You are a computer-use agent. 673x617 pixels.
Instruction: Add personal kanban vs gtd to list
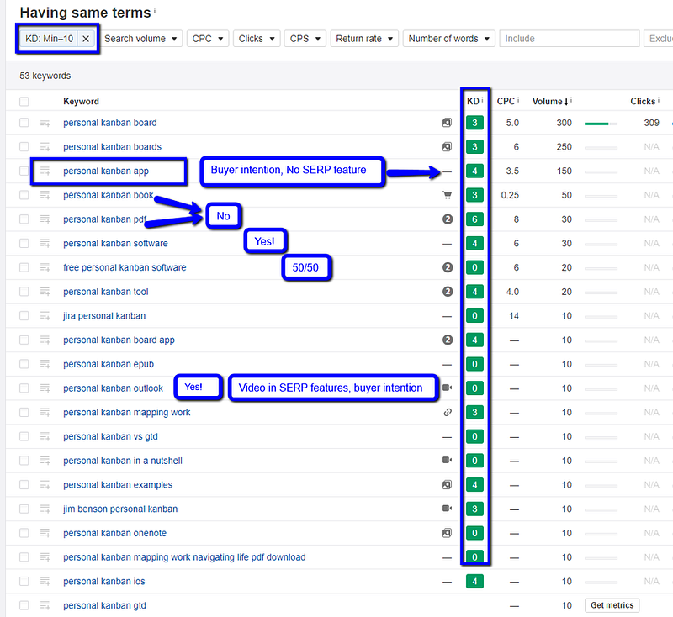click(45, 436)
